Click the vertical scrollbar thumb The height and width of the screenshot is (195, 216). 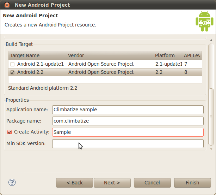(211, 117)
